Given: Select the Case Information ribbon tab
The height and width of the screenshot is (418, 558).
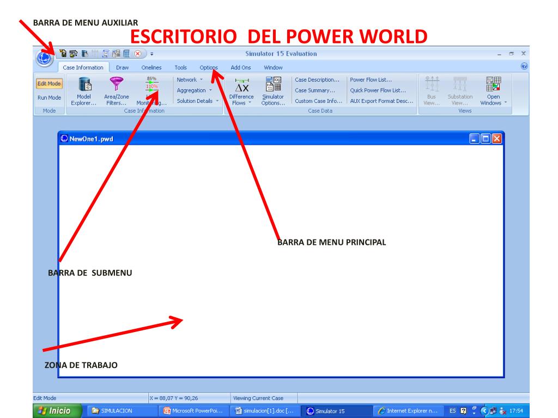Looking at the screenshot, I should [83, 67].
